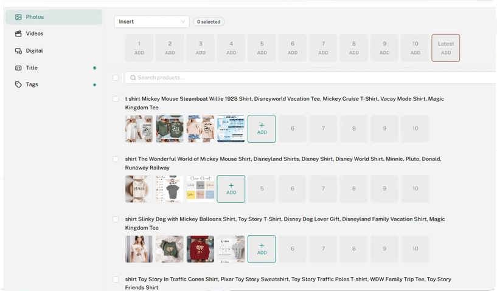Click the Toy Story In Traffic Cones title
Viewport: 497px width, 291px height.
pos(288,283)
